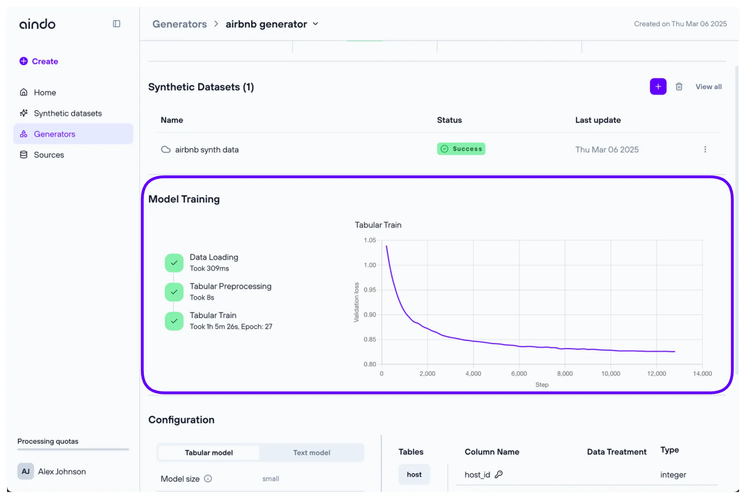Click the Processing quotas progress bar
746x499 pixels.
pos(73,449)
